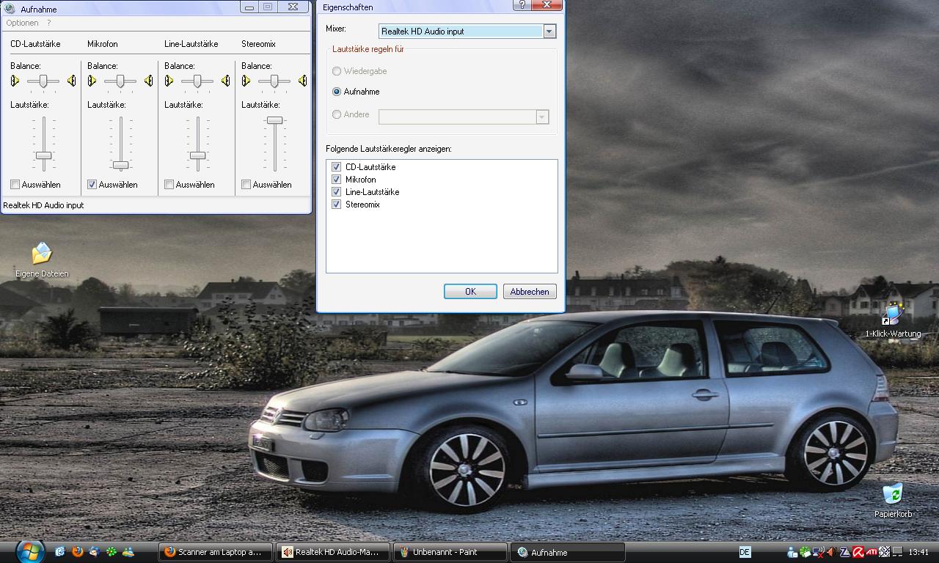Click the Avira umbrella tray icon
The height and width of the screenshot is (563, 939).
[x=858, y=552]
